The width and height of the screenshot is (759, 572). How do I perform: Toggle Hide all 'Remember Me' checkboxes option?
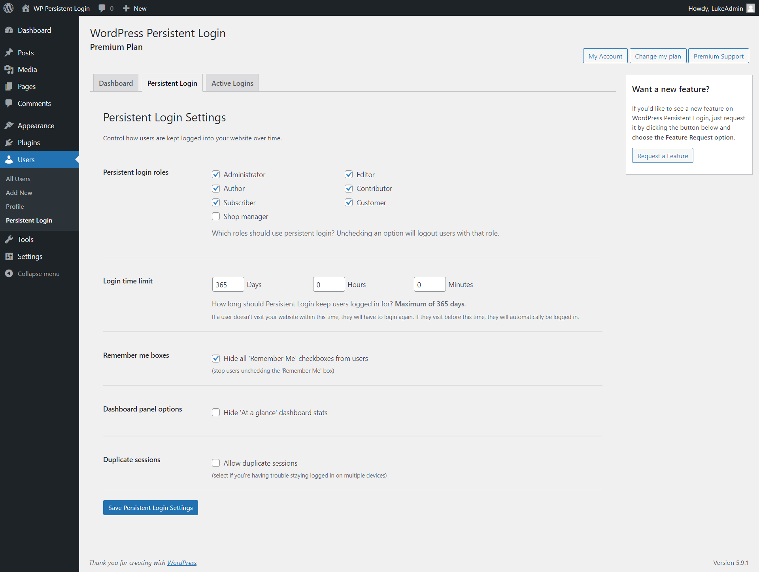[x=216, y=359]
